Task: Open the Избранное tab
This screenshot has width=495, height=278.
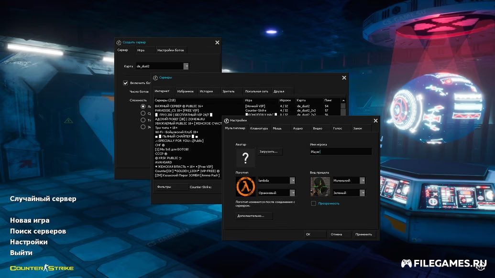Action: (186, 91)
